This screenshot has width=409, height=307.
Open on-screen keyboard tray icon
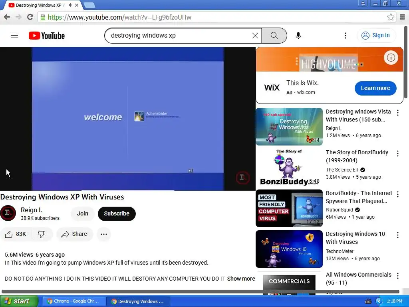[x=368, y=301]
